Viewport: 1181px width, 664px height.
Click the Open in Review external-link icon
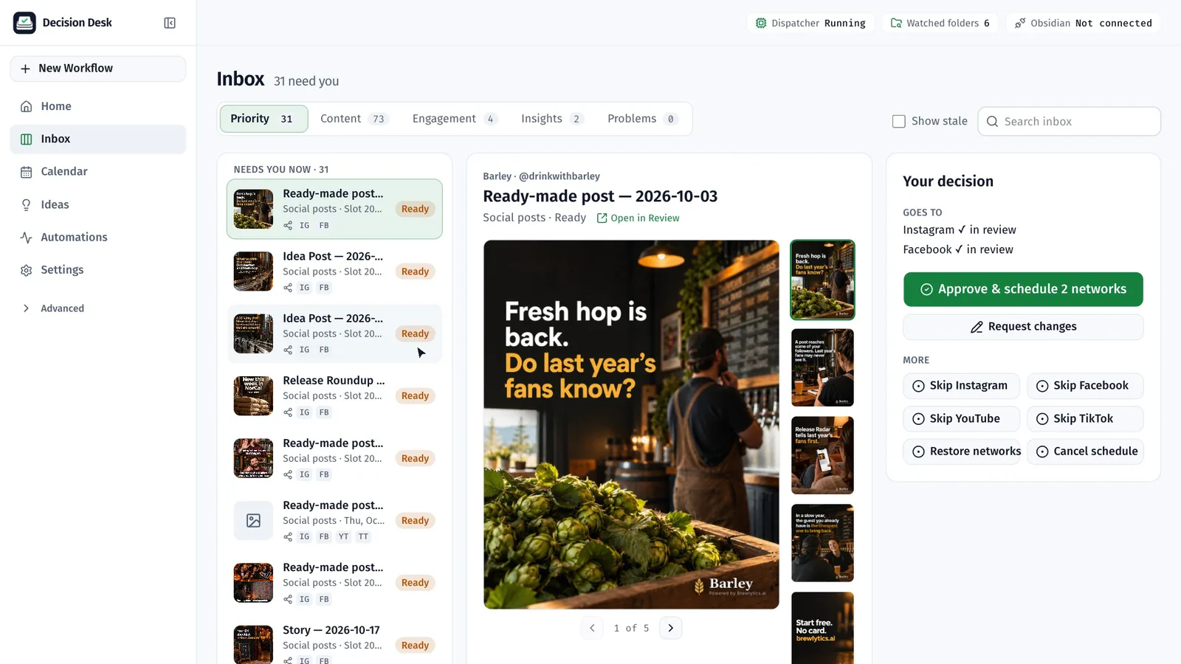[602, 218]
